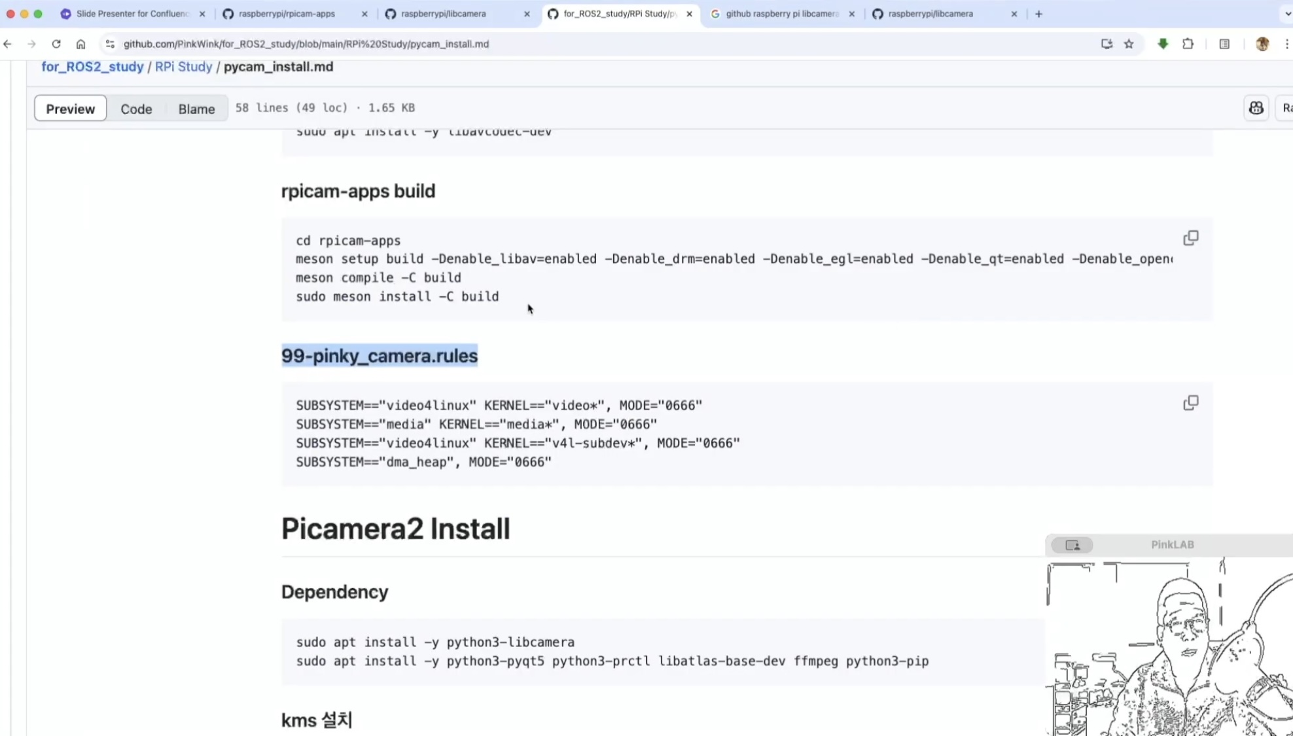This screenshot has width=1293, height=736.
Task: Bookmark this page with star icon
Action: pyautogui.click(x=1129, y=44)
